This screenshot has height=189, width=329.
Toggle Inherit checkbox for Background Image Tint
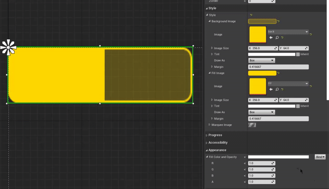298,54
